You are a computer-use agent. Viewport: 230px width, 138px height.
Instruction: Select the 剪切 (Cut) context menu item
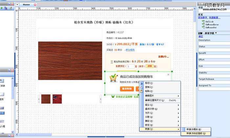[149, 83]
